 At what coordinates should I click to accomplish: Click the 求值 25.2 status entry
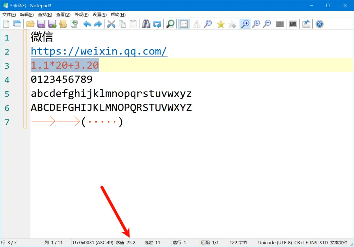click(x=126, y=243)
